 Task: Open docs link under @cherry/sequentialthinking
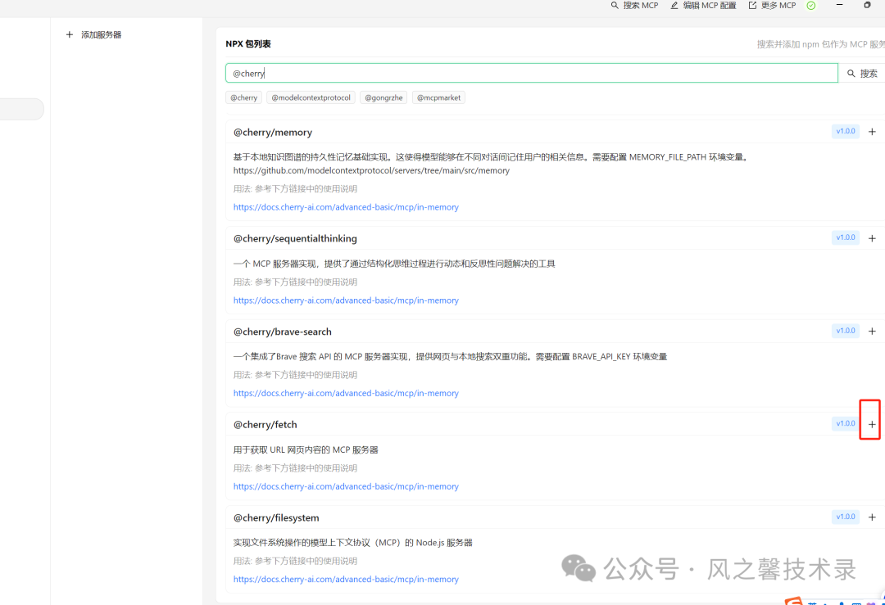(346, 300)
